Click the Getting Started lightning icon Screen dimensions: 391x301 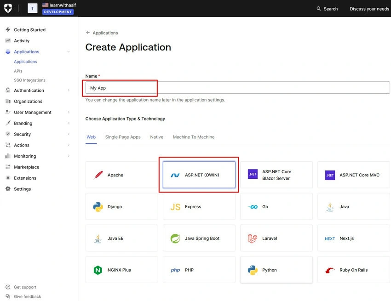pos(8,30)
